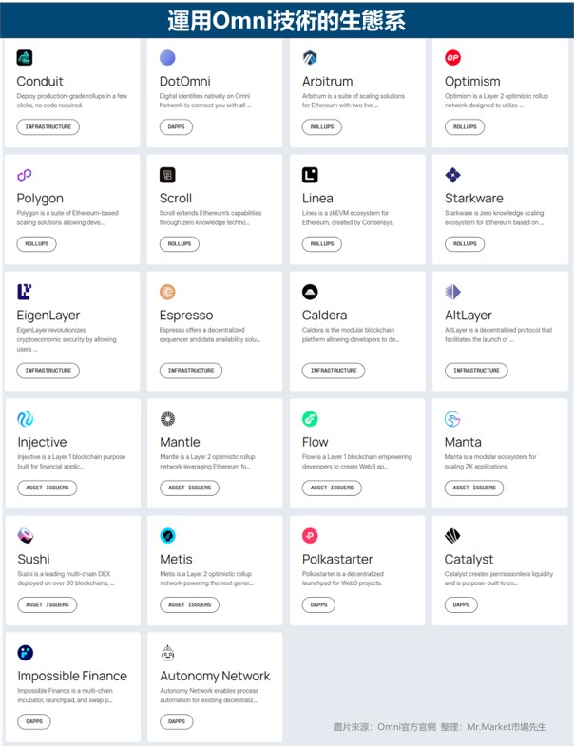The width and height of the screenshot is (574, 746).
Task: Open the purple Polygon logo icon
Action: coord(25,175)
